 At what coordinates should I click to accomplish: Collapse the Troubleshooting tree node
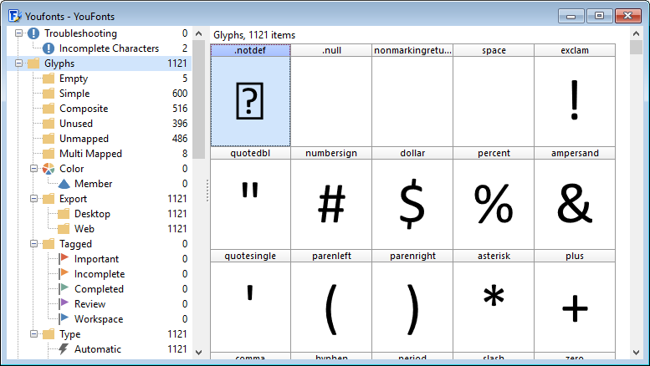coord(18,33)
